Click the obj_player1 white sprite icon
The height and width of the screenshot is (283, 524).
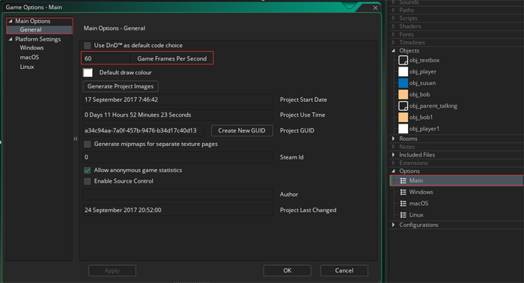pyautogui.click(x=403, y=129)
